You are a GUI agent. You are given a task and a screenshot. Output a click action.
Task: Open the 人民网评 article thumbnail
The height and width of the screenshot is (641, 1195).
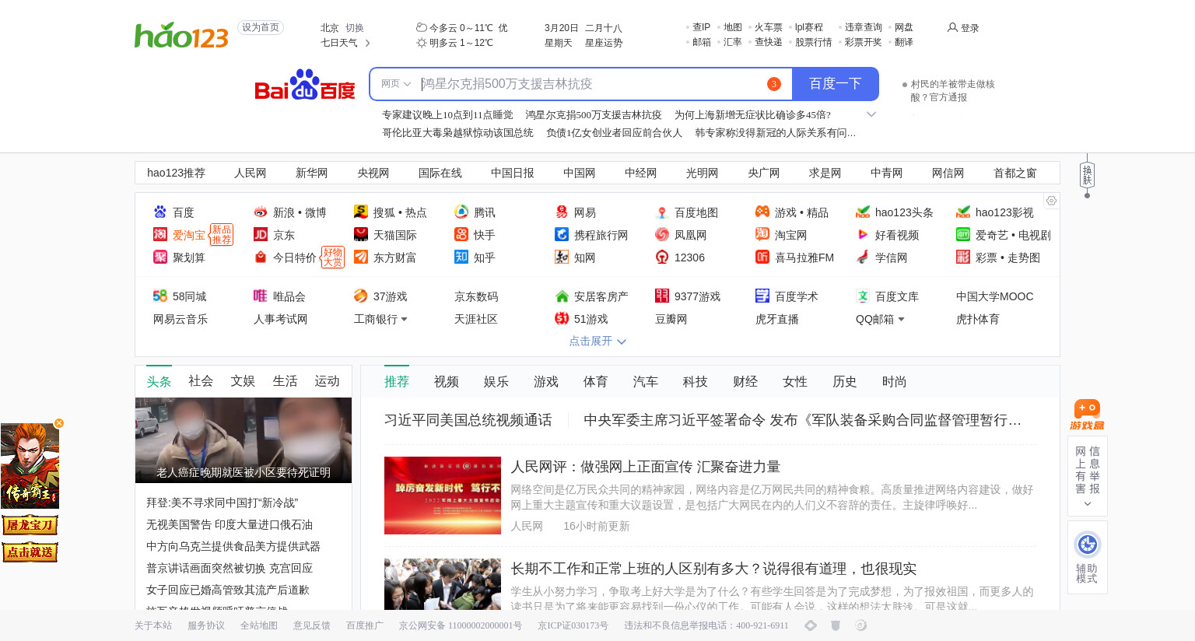pyautogui.click(x=443, y=496)
